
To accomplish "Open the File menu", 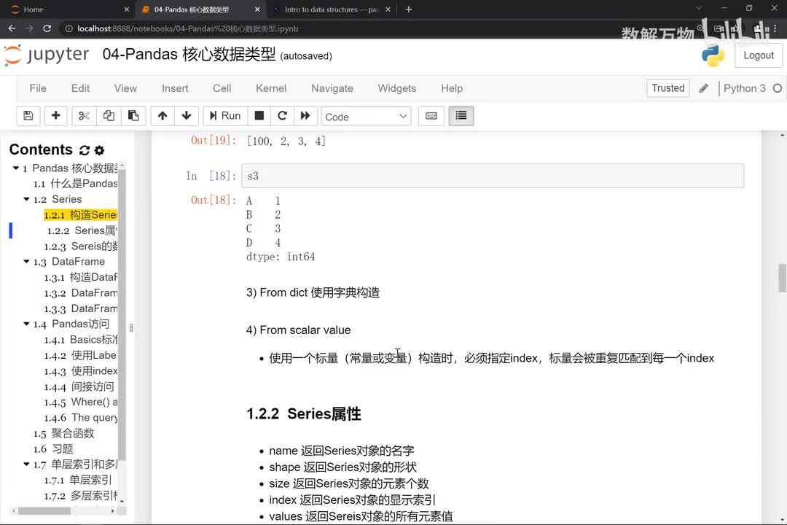I will 38,88.
